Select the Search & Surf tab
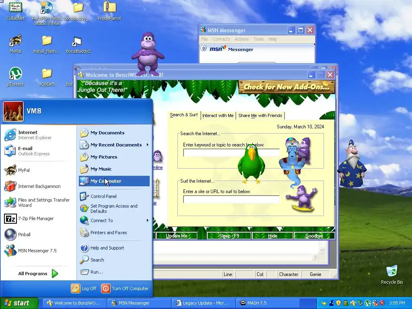 click(183, 115)
